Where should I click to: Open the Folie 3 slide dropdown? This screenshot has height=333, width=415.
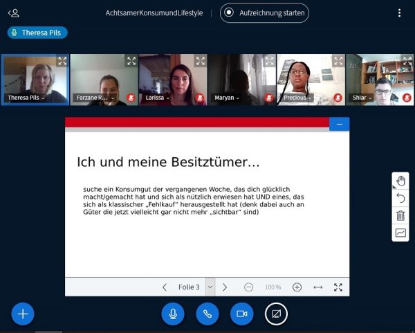point(210,287)
